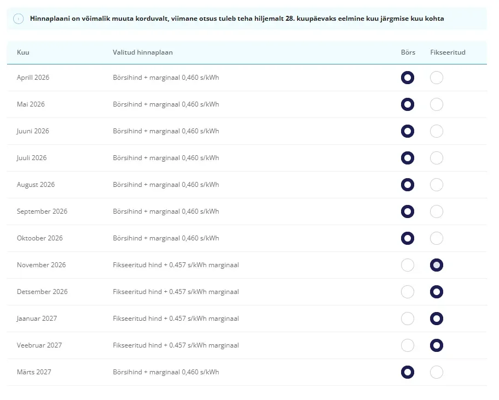Select Fikseeritud for Mai 2026
The image size is (499, 400).
(x=436, y=104)
